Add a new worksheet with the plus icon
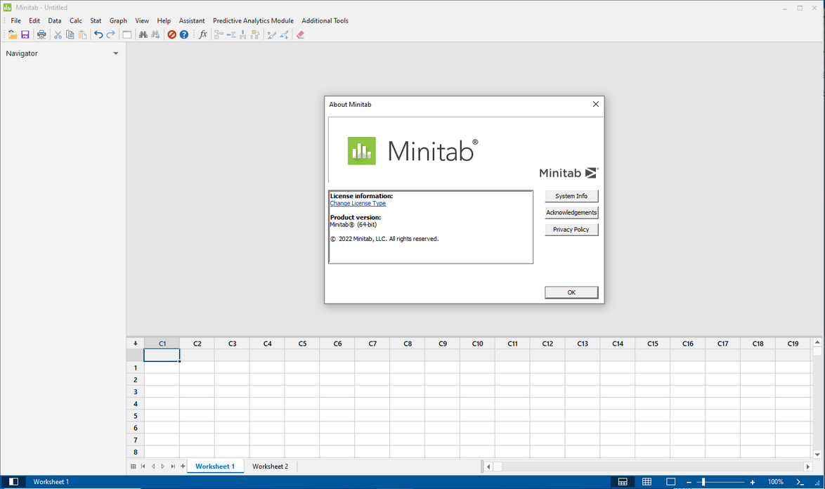Screen dimensions: 825x489 pos(183,466)
